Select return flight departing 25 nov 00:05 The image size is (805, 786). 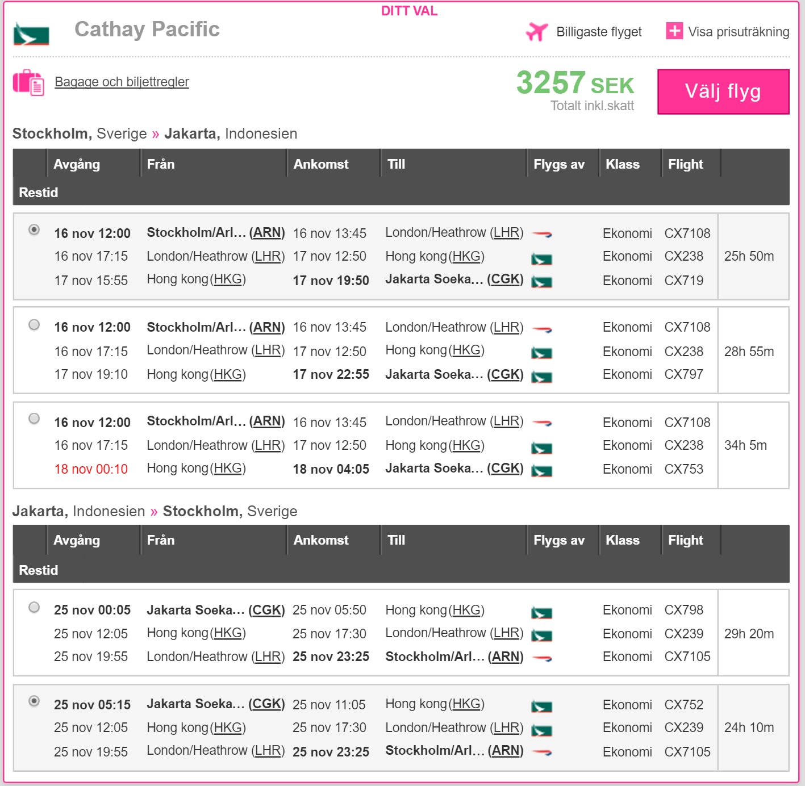34,607
